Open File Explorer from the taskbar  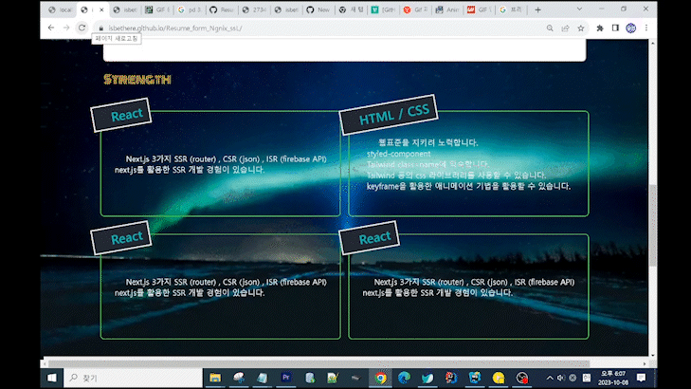coord(215,378)
